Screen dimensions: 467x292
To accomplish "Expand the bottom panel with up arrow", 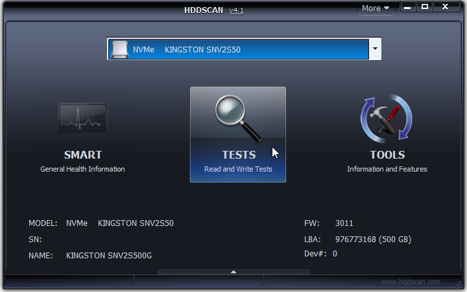I will 233,272.
